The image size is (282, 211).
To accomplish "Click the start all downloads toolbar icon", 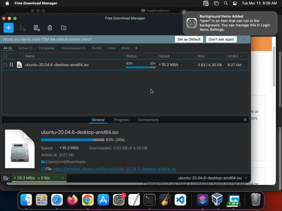I will point(23,28).
